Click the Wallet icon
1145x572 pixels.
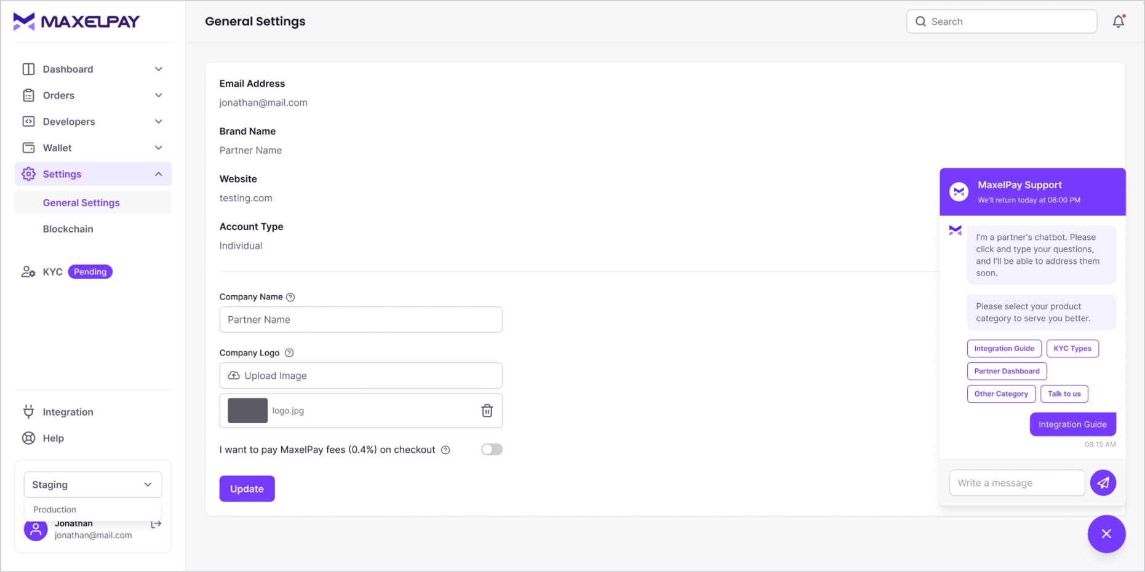pyautogui.click(x=28, y=148)
